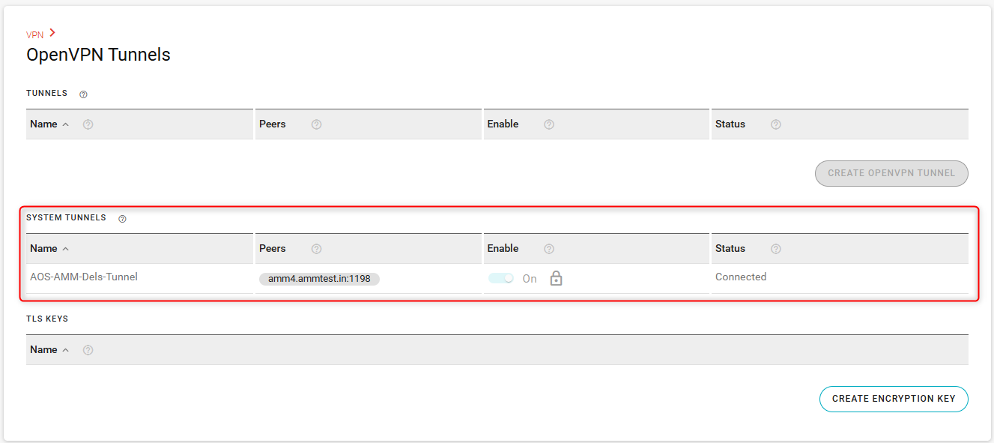Click the help icon beside TUNNELS heading
Viewport: 994px width, 443px height.
pos(84,94)
